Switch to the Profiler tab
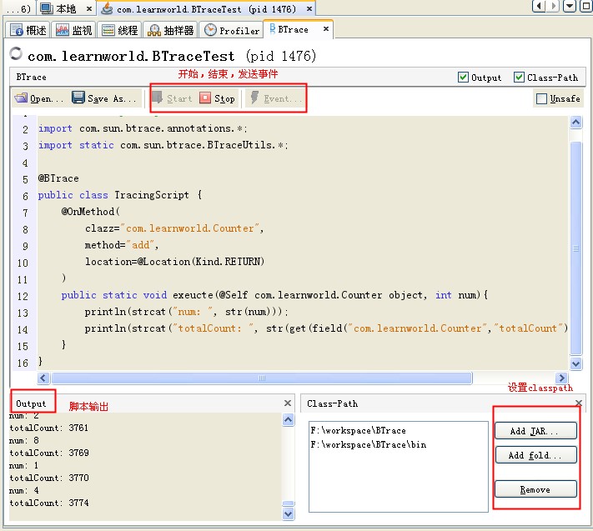Screen dimensions: 593x531 (x=232, y=30)
